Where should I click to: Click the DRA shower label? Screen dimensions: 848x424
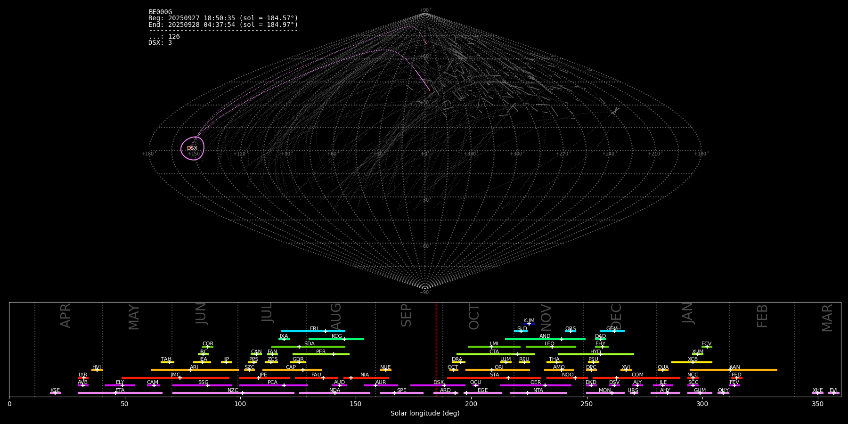[457, 359]
